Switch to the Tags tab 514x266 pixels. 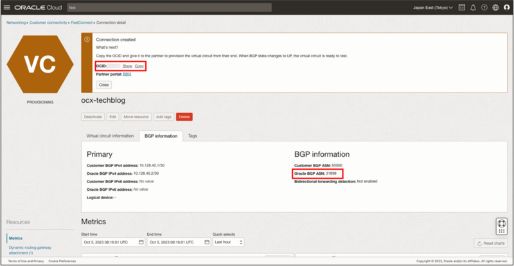click(x=193, y=136)
